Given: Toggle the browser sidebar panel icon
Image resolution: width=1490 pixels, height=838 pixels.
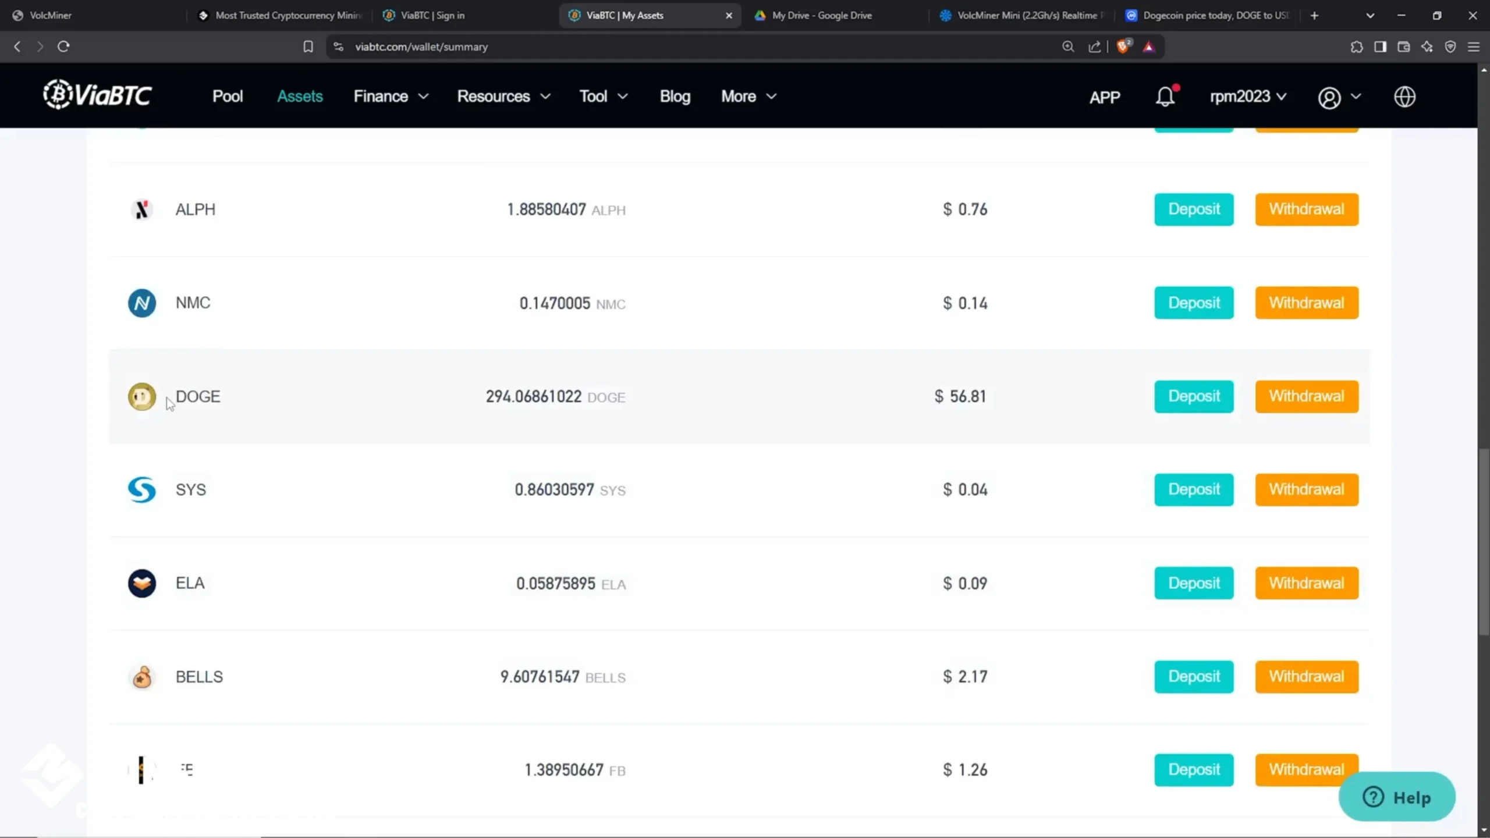Looking at the screenshot, I should pos(1380,47).
